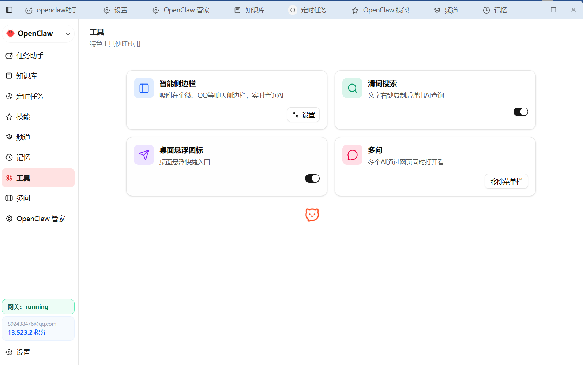The width and height of the screenshot is (583, 365).
Task: Open 多问 in the sidebar
Action: (38, 198)
